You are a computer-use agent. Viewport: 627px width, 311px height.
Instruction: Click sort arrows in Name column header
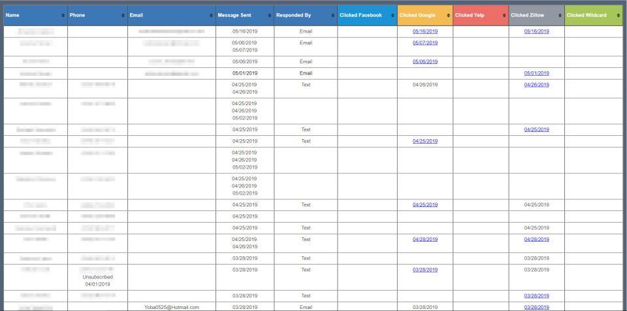point(63,16)
